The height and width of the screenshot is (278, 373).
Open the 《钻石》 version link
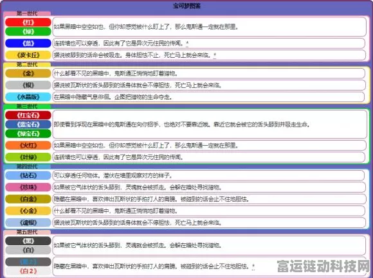(x=28, y=175)
